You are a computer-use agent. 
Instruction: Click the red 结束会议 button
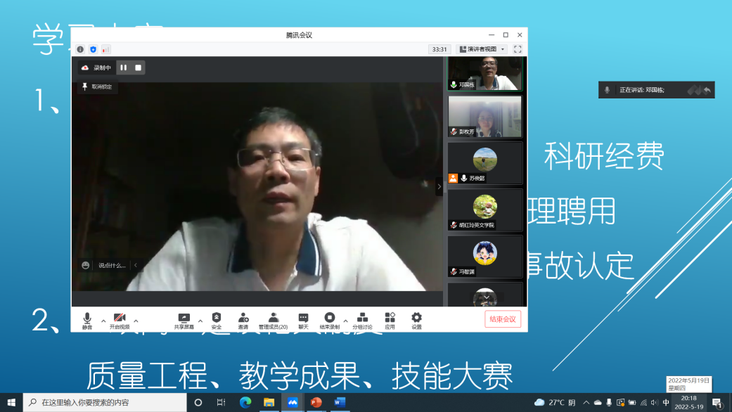pyautogui.click(x=503, y=319)
